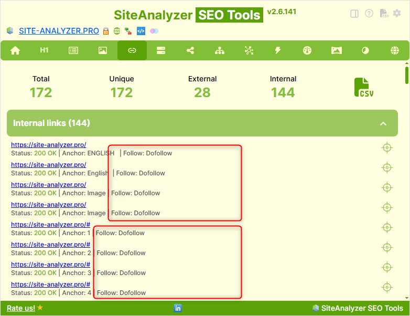The width and height of the screenshot is (410, 316).
Task: Toggle the side panel layout icon
Action: tap(354, 13)
